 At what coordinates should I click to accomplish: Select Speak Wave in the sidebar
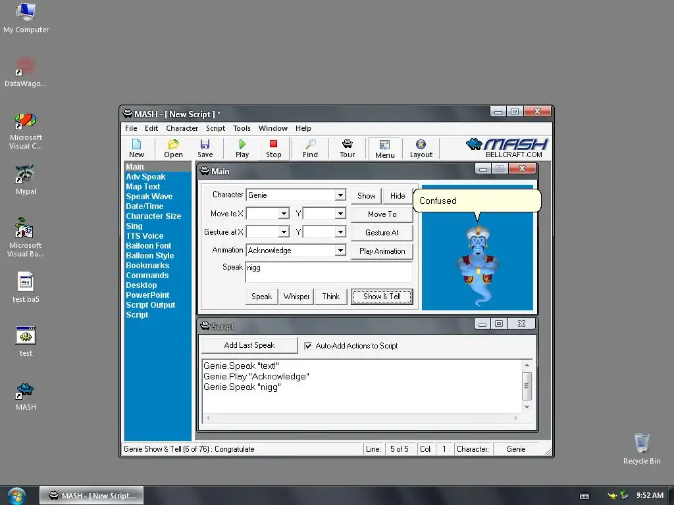click(149, 196)
